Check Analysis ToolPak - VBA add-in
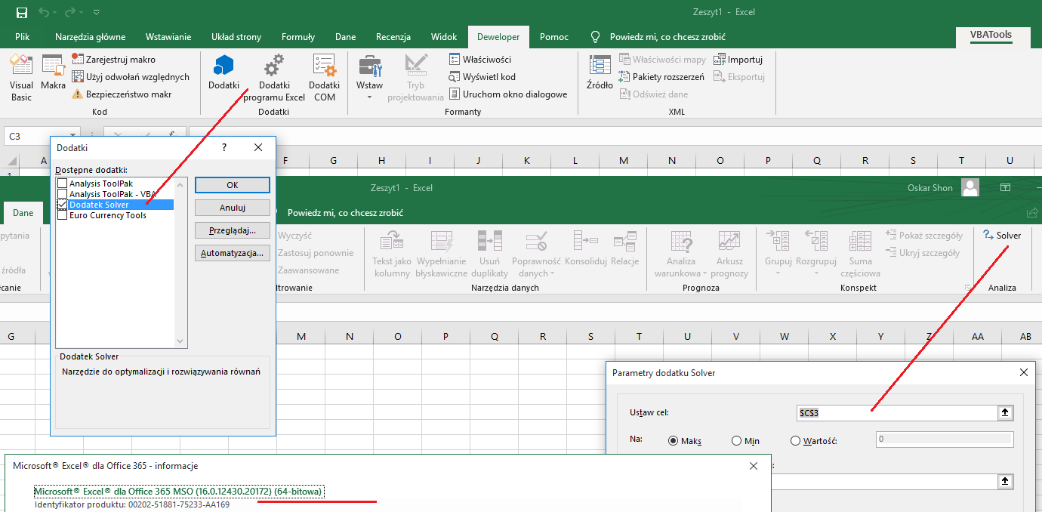The image size is (1042, 512). point(62,194)
